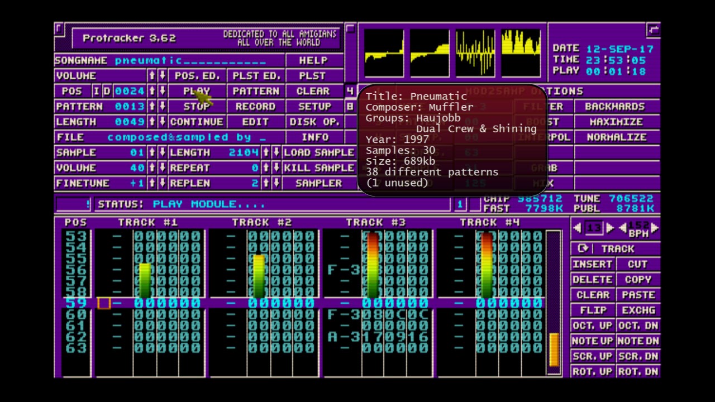The height and width of the screenshot is (402, 715).
Task: Click the arrow icon beside TRACK
Action: point(583,249)
